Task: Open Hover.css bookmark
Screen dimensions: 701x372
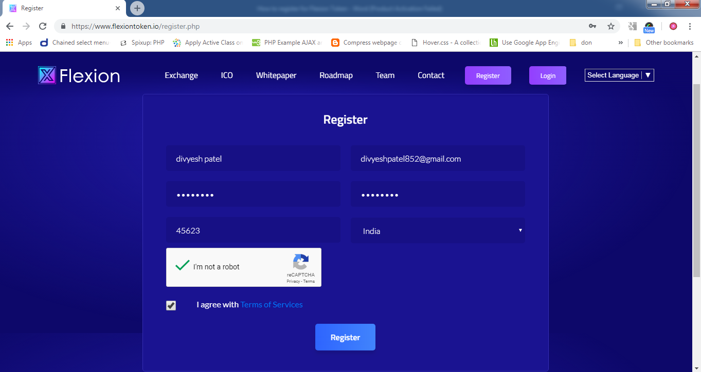Action: [x=446, y=43]
